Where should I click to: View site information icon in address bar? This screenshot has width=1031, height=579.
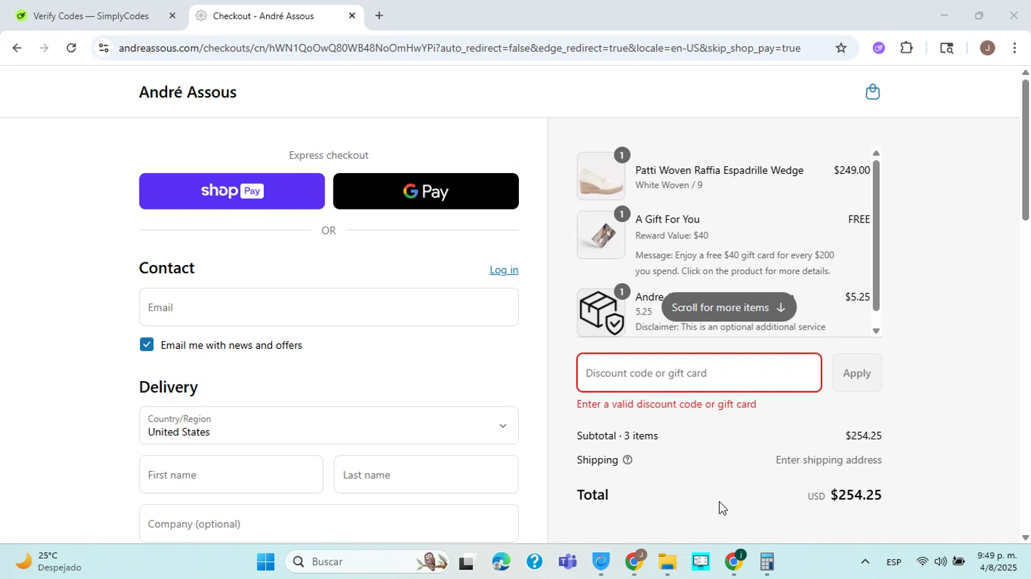click(103, 48)
